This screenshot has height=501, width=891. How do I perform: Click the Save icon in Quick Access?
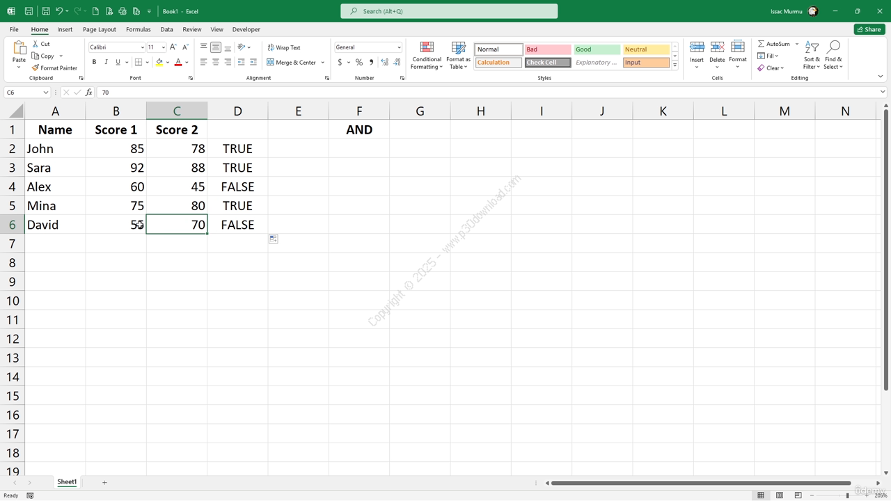[x=29, y=11]
